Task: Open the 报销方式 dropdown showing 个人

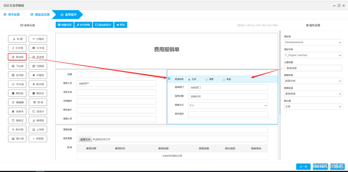Action: [x=228, y=105]
